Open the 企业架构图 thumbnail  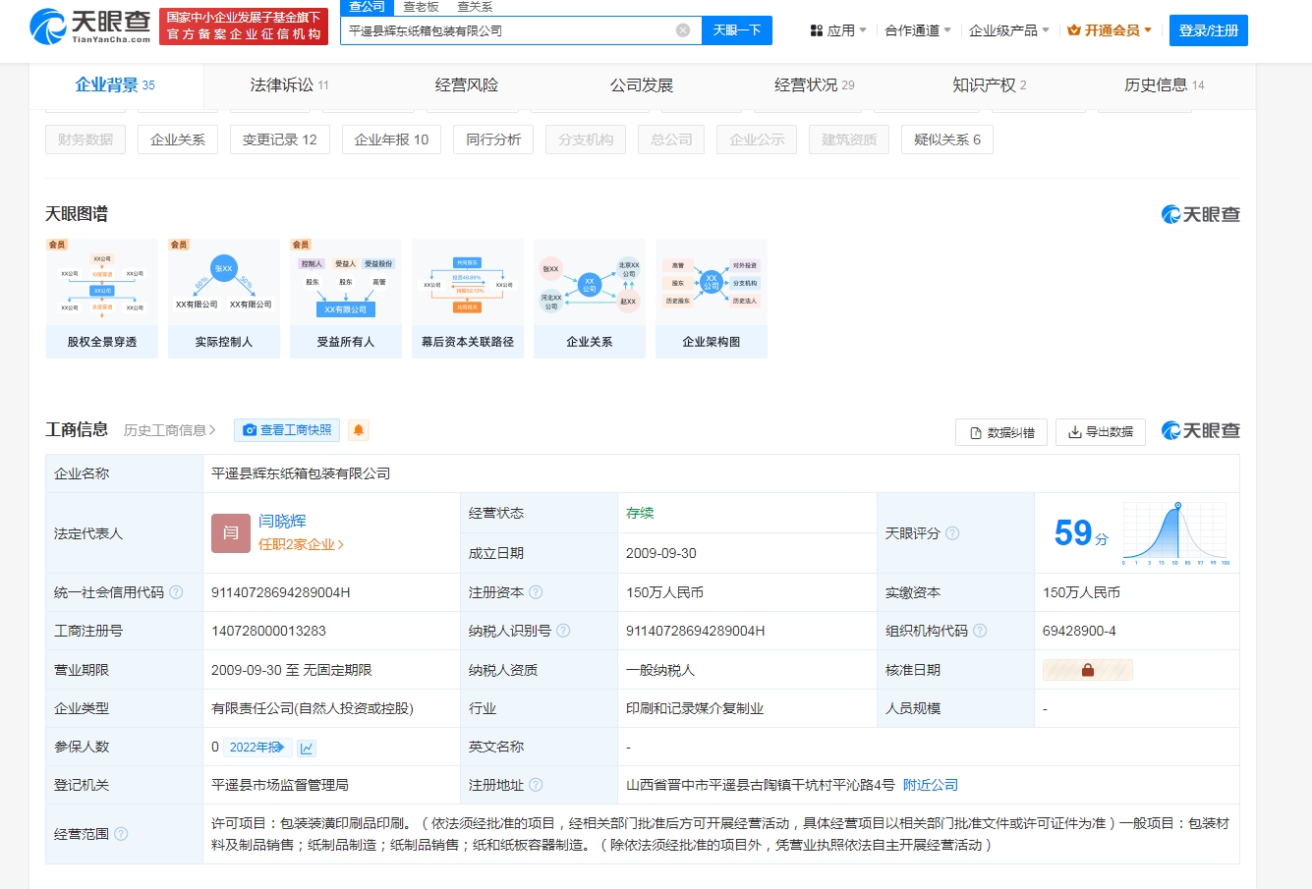point(712,299)
